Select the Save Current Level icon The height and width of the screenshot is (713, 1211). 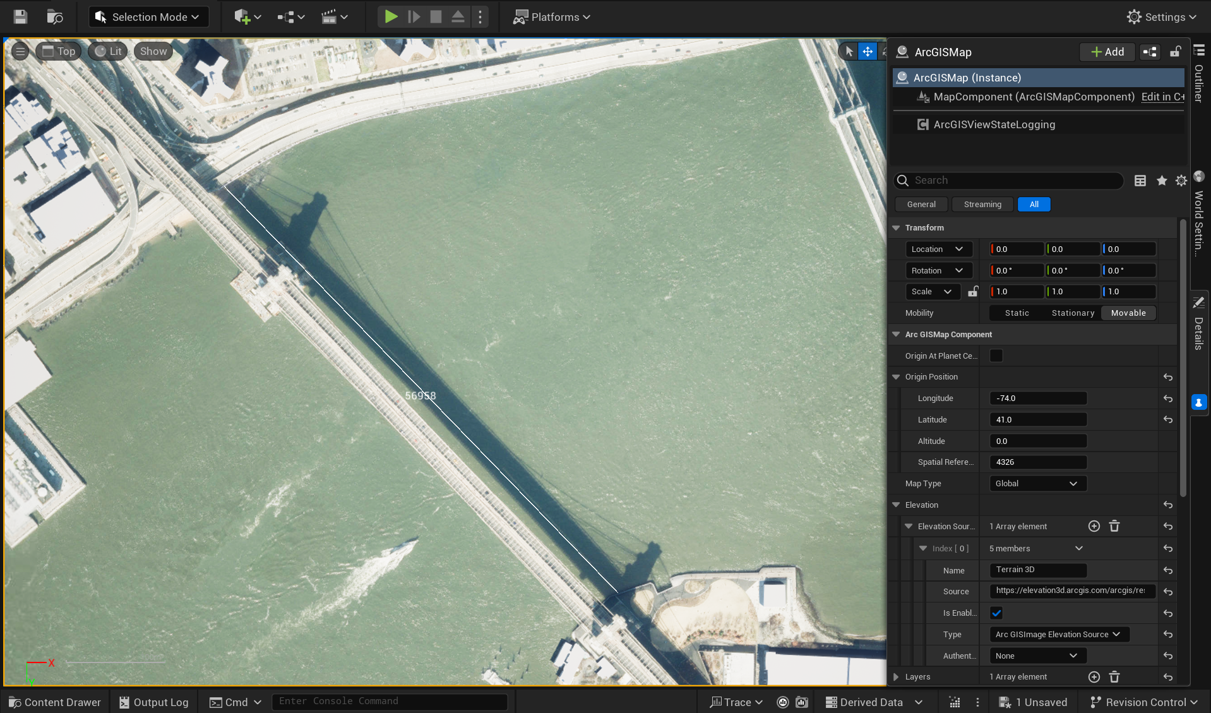click(20, 16)
